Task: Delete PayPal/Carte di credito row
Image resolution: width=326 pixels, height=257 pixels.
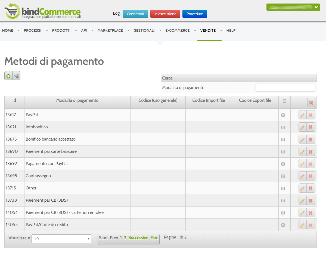Action: pos(311,225)
